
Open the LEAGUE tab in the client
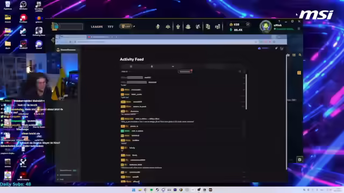pyautogui.click(x=97, y=27)
